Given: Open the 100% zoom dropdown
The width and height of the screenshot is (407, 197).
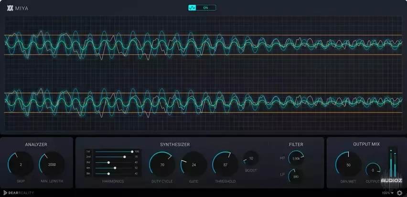Looking at the screenshot, I should 387,193.
